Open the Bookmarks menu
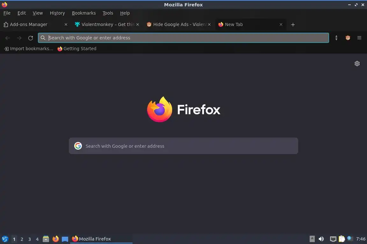The image size is (367, 244). point(84,13)
